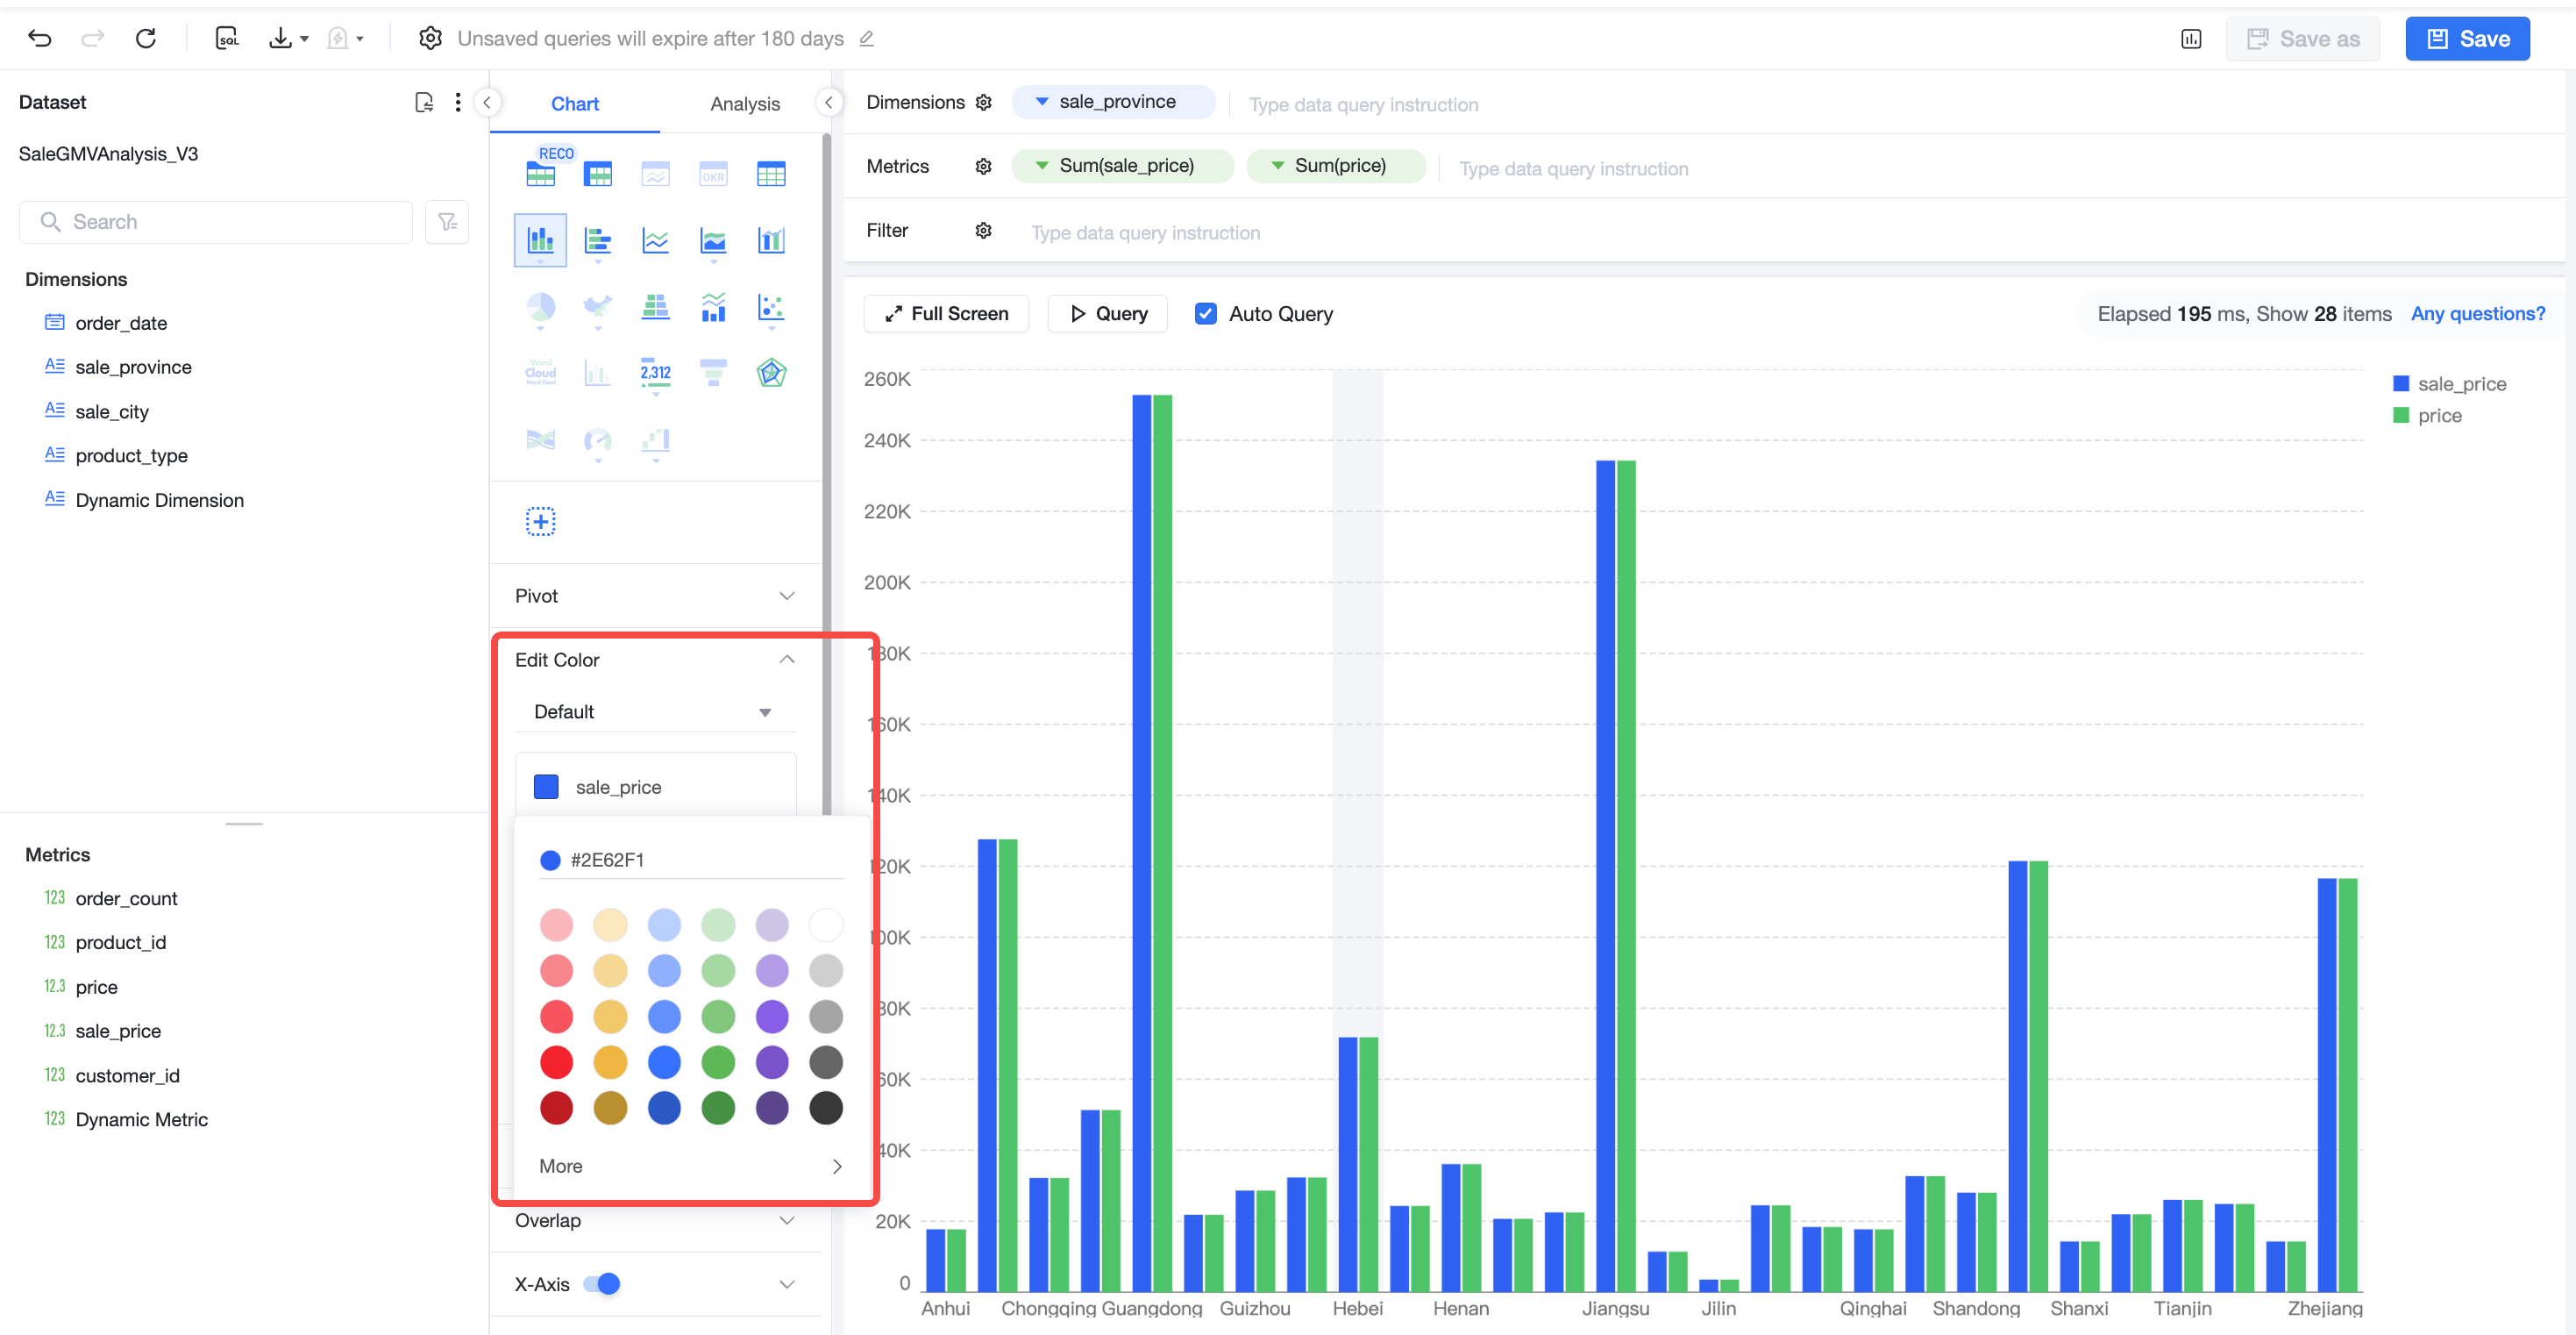Click the refresh icon in toolbar
Image resolution: width=2576 pixels, height=1335 pixels.
pyautogui.click(x=146, y=38)
